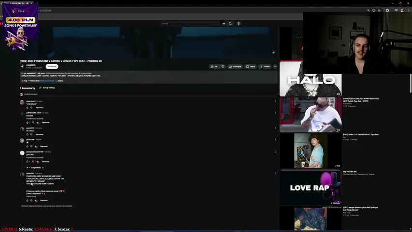
Task: Bookmark this page with the star icon
Action: [x=379, y=10]
